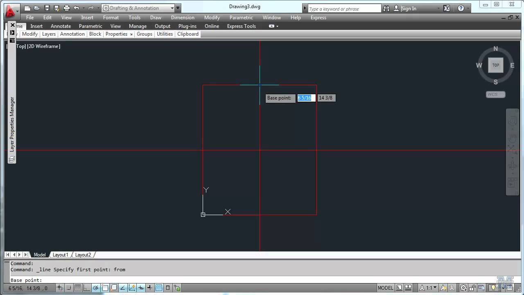Toggle Object Snap in status bar

point(105,288)
